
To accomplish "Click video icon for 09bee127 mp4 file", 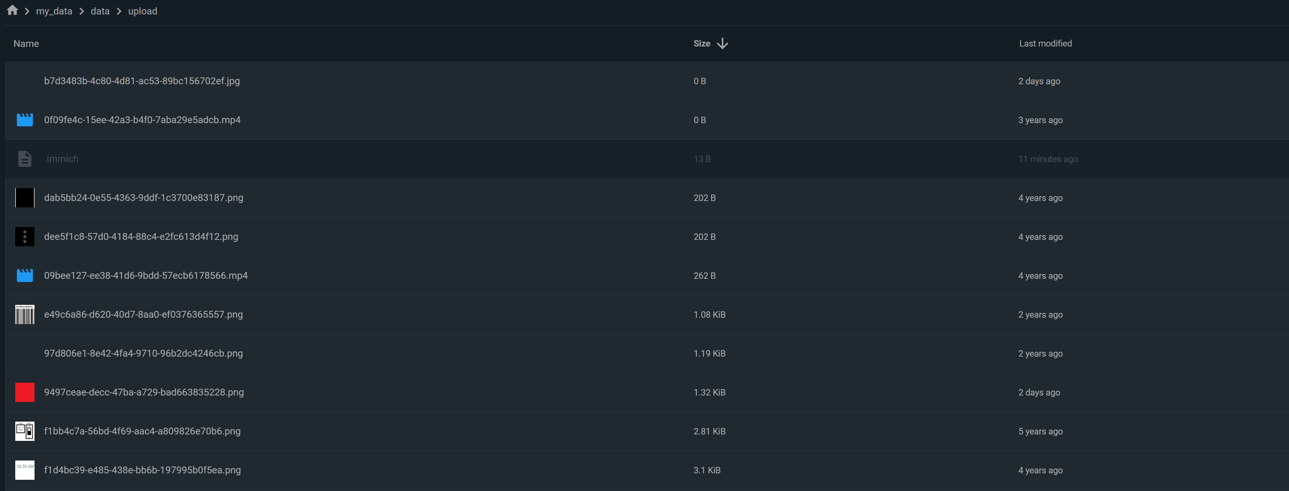I will pos(24,276).
